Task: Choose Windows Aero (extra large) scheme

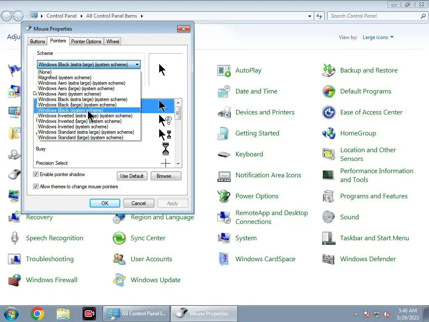Action: [x=89, y=83]
